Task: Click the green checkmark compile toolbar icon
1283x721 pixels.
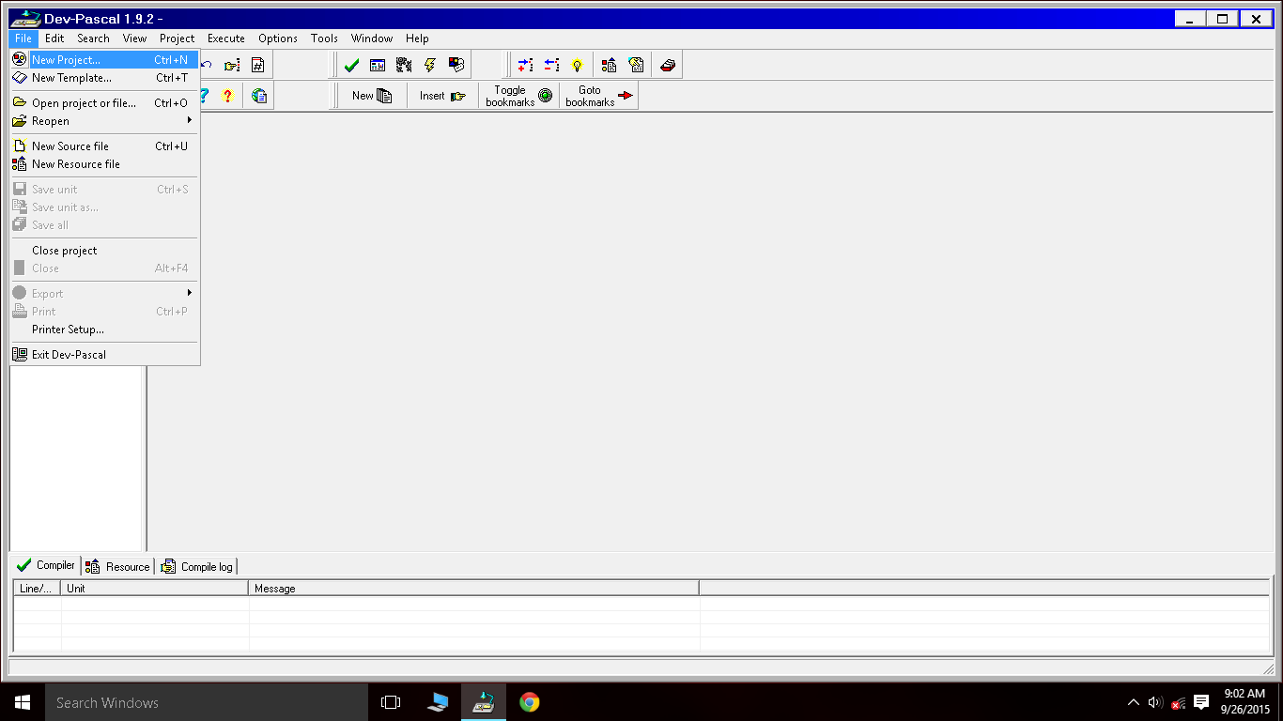Action: (351, 66)
